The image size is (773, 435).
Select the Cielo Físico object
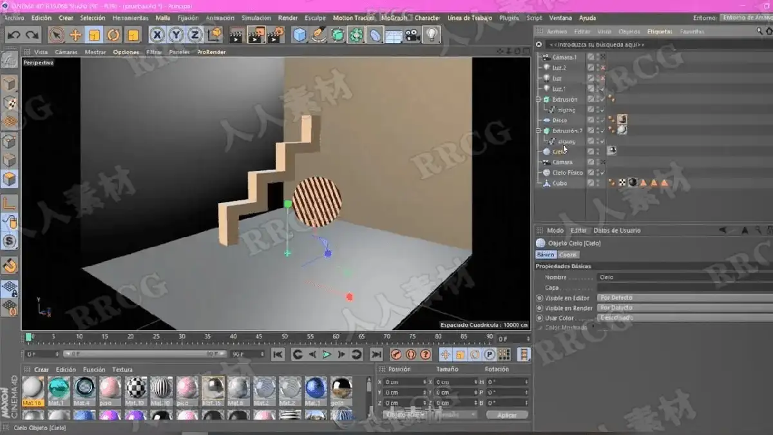point(568,173)
